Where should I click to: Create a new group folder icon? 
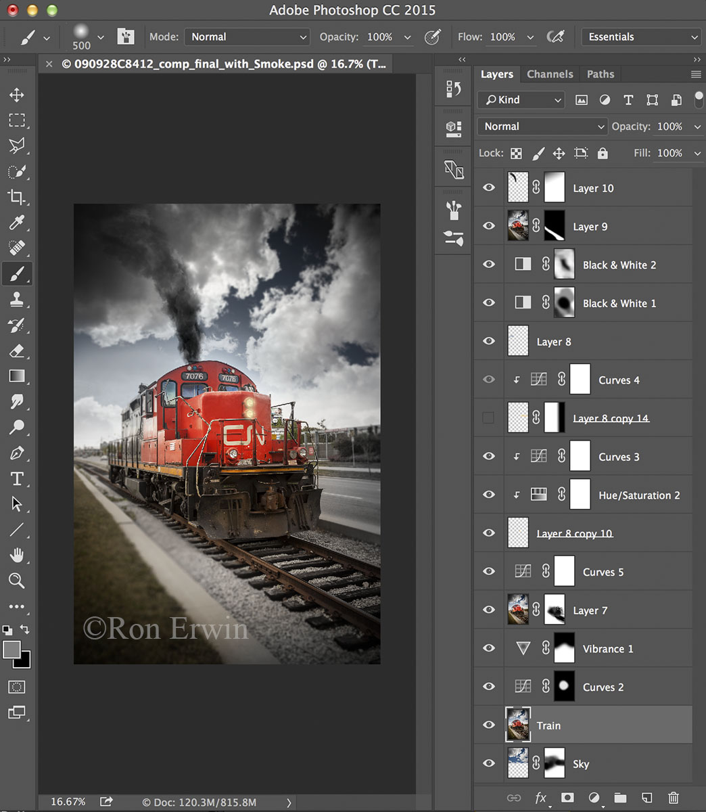(620, 798)
